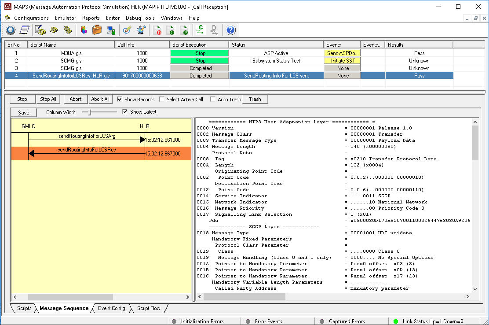The height and width of the screenshot is (325, 489).
Task: Click the green C arrows toolbar icon
Action: coord(200,30)
